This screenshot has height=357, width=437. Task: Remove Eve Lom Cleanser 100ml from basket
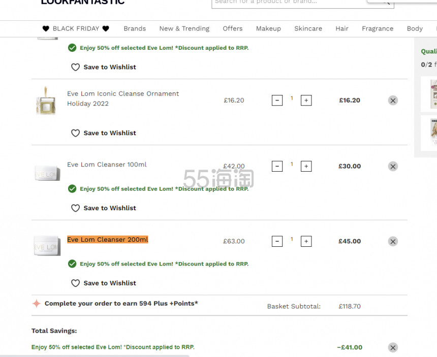tap(393, 166)
